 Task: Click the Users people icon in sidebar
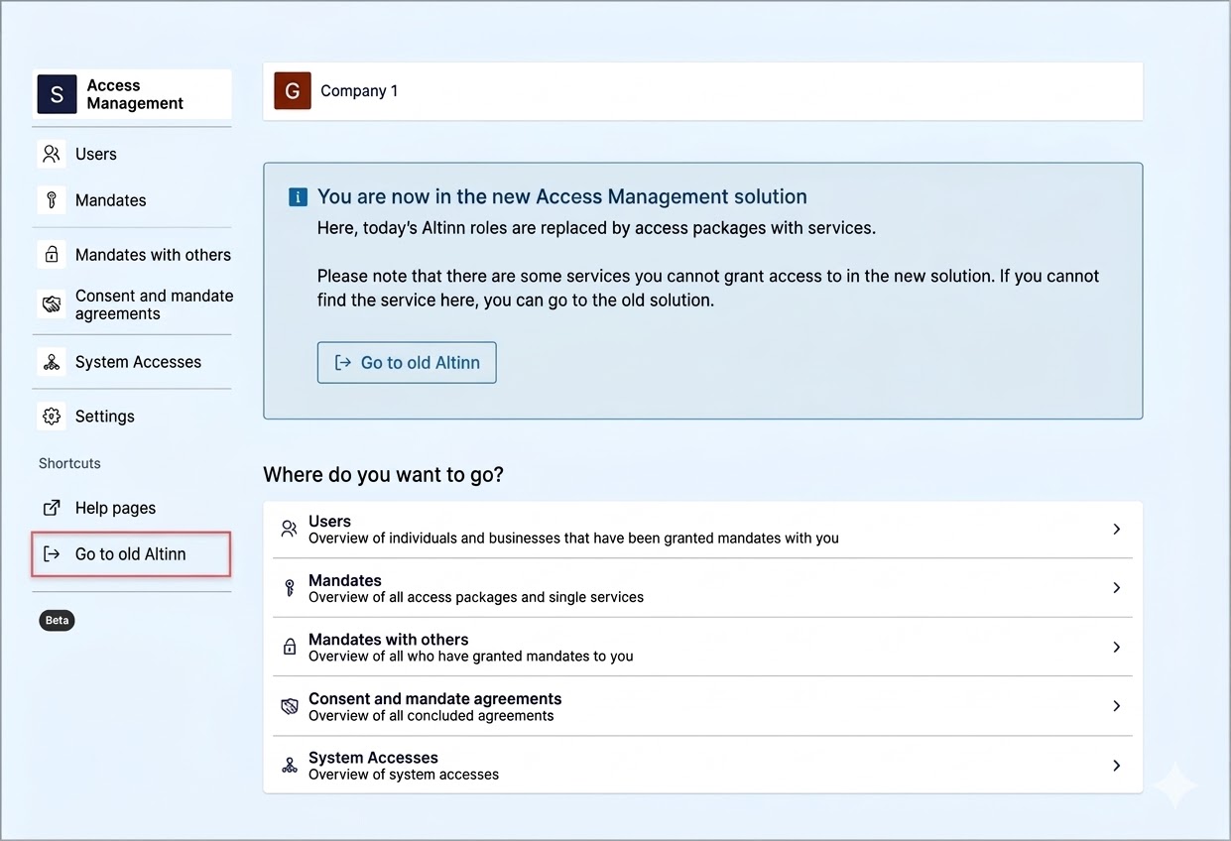(x=52, y=154)
